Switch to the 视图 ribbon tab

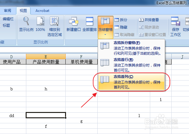point(23,11)
